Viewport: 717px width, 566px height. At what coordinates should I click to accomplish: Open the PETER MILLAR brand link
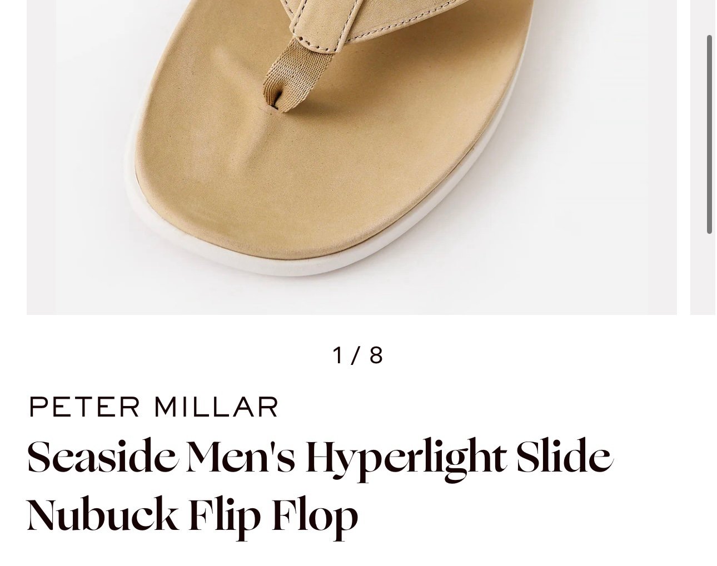click(153, 407)
